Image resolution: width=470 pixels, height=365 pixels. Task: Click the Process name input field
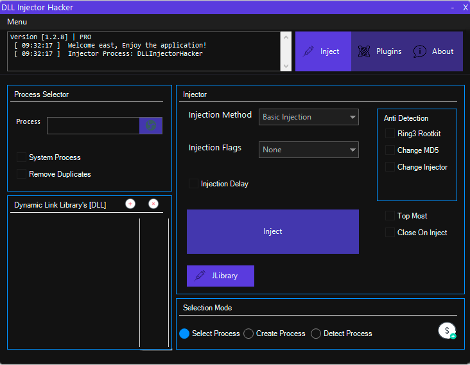click(93, 125)
